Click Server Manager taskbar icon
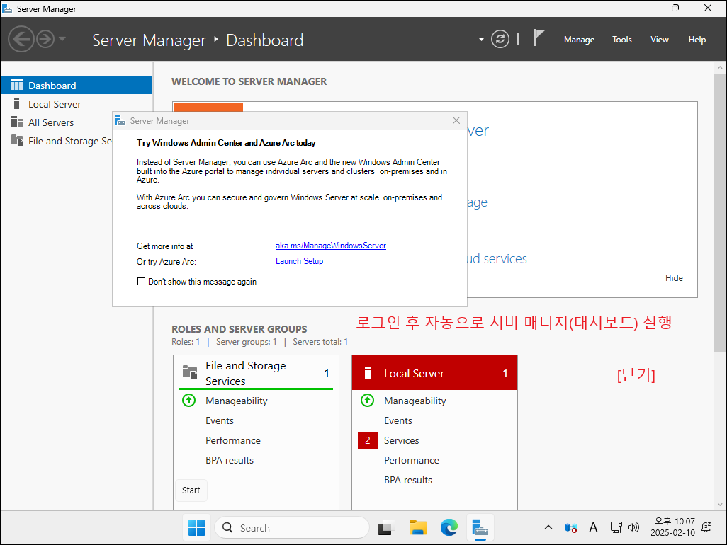This screenshot has height=545, width=727. [480, 528]
